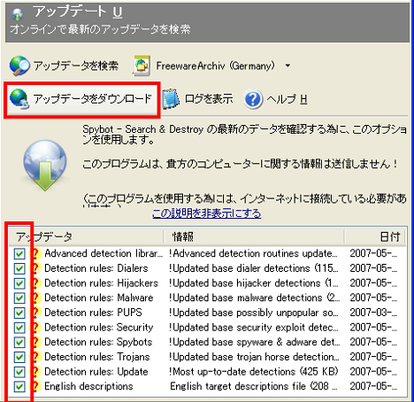Click the 2007-03 date of PUPS row
This screenshot has height=402, width=414.
373,313
